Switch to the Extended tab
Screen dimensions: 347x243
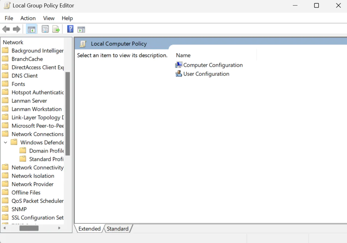point(90,229)
